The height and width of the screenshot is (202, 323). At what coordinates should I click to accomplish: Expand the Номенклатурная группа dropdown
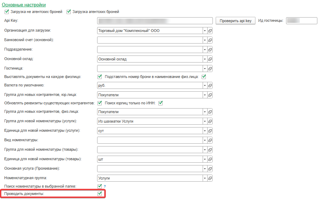pos(205,178)
